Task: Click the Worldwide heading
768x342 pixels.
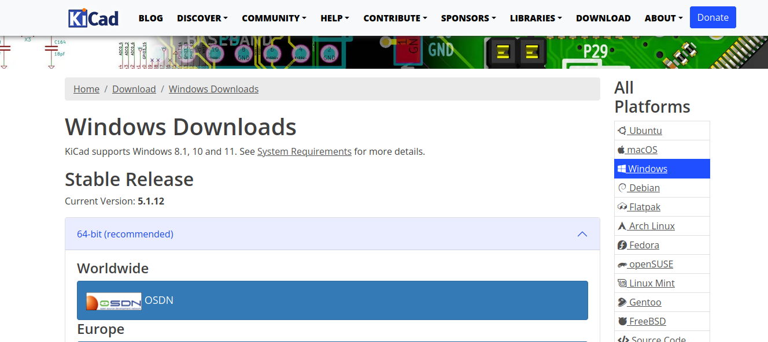Action: 113,268
